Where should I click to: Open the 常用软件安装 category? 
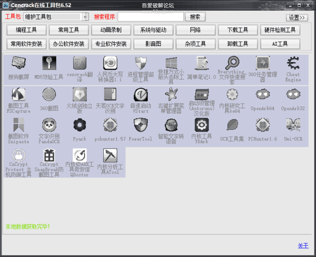point(26,44)
